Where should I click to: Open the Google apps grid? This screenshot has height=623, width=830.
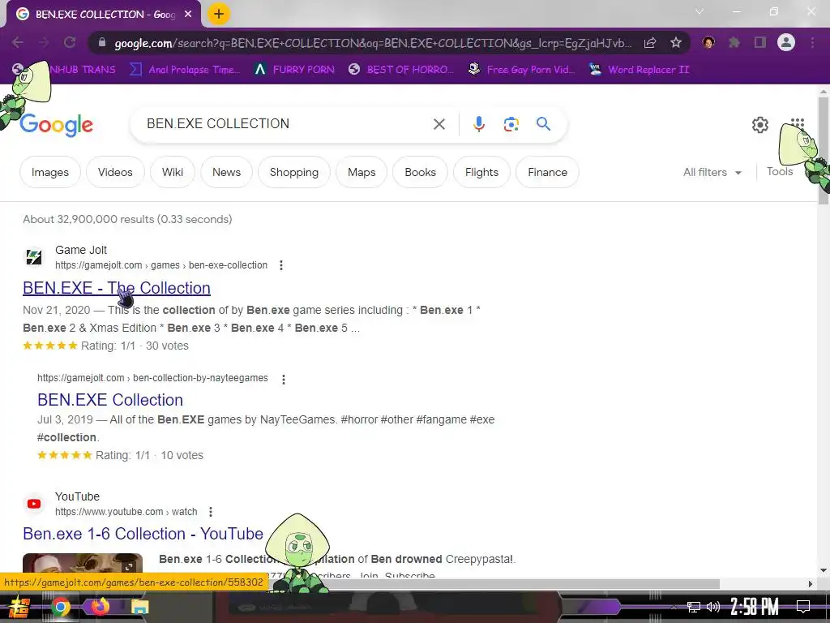pyautogui.click(x=798, y=124)
